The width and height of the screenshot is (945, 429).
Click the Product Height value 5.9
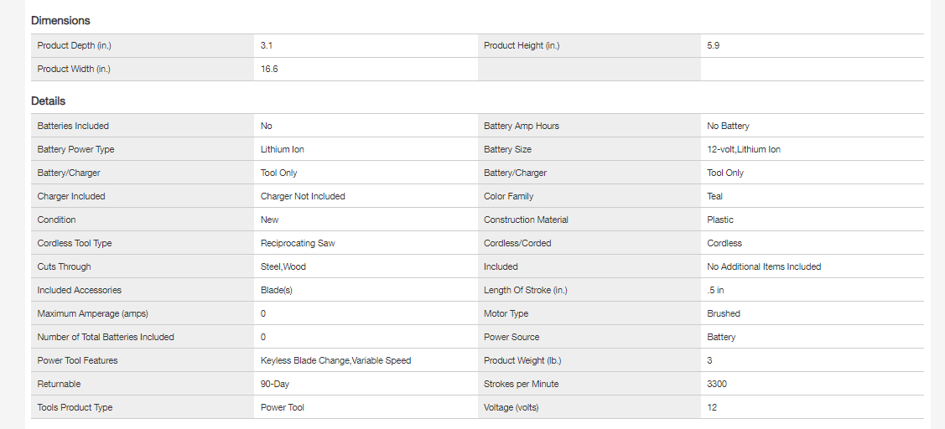(x=713, y=45)
